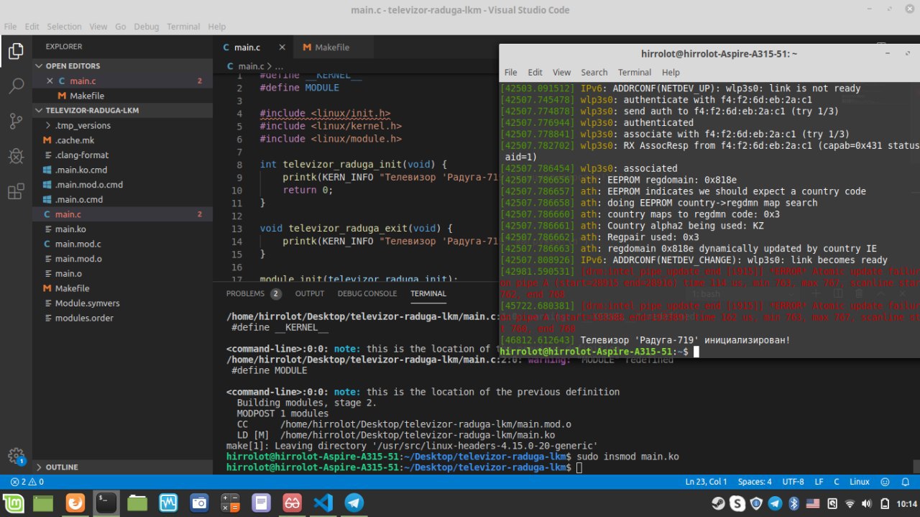
Task: Change line ending via LF status item
Action: click(x=819, y=482)
